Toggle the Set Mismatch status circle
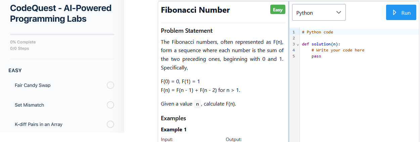 click(x=110, y=105)
